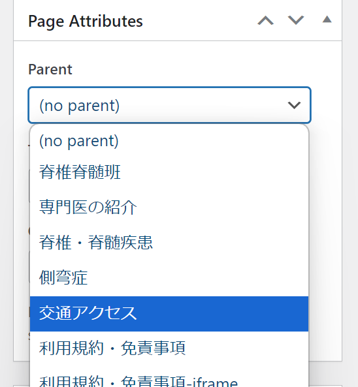358x387 pixels.
Task: Click the Parent field label
Action: point(50,69)
